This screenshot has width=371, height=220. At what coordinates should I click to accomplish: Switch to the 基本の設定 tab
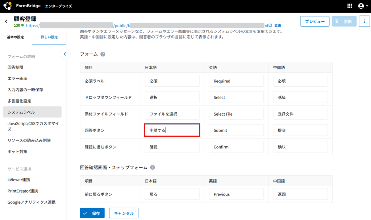pyautogui.click(x=16, y=37)
